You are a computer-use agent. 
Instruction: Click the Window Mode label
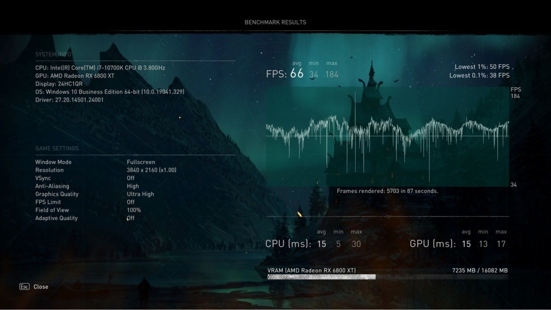tap(53, 162)
